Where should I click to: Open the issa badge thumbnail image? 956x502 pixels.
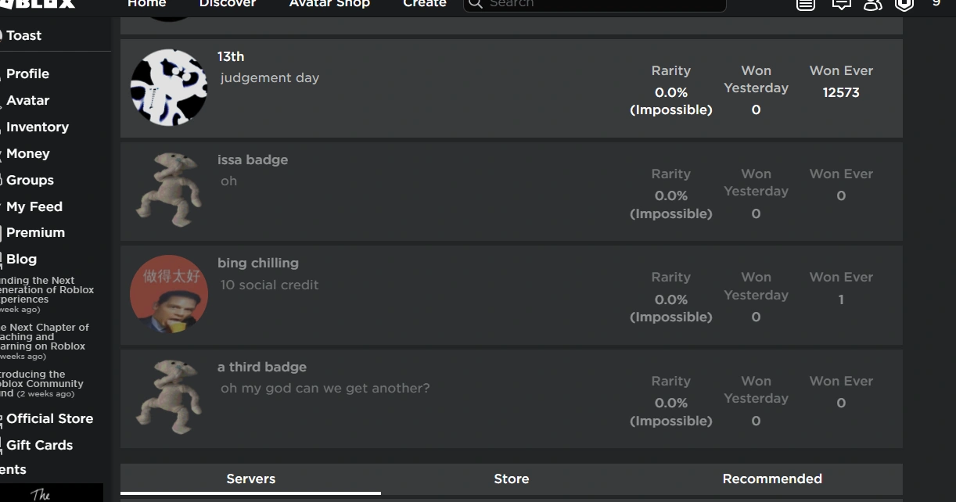coord(169,190)
